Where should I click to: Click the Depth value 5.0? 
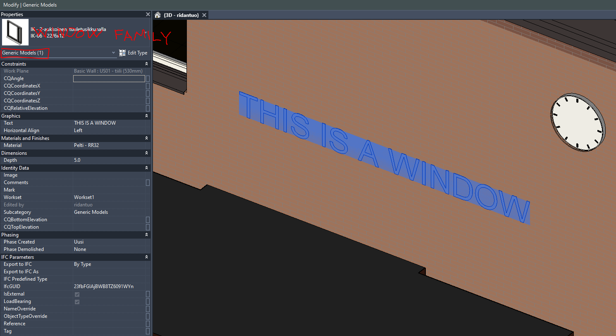(77, 160)
